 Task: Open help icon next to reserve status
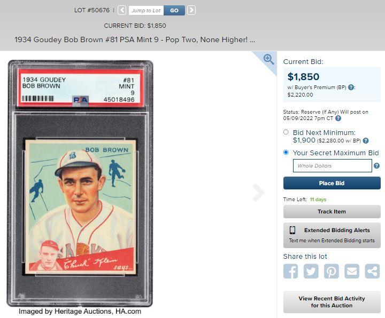(338, 118)
